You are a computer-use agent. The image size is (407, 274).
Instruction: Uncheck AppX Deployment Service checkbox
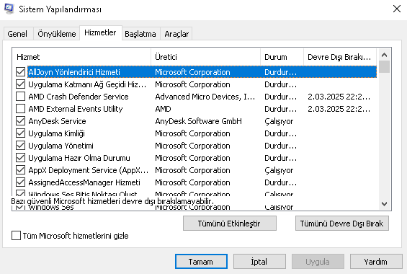point(20,170)
